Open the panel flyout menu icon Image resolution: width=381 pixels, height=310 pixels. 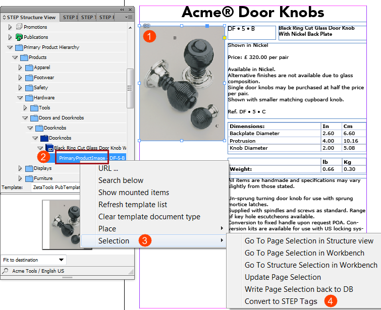(129, 18)
